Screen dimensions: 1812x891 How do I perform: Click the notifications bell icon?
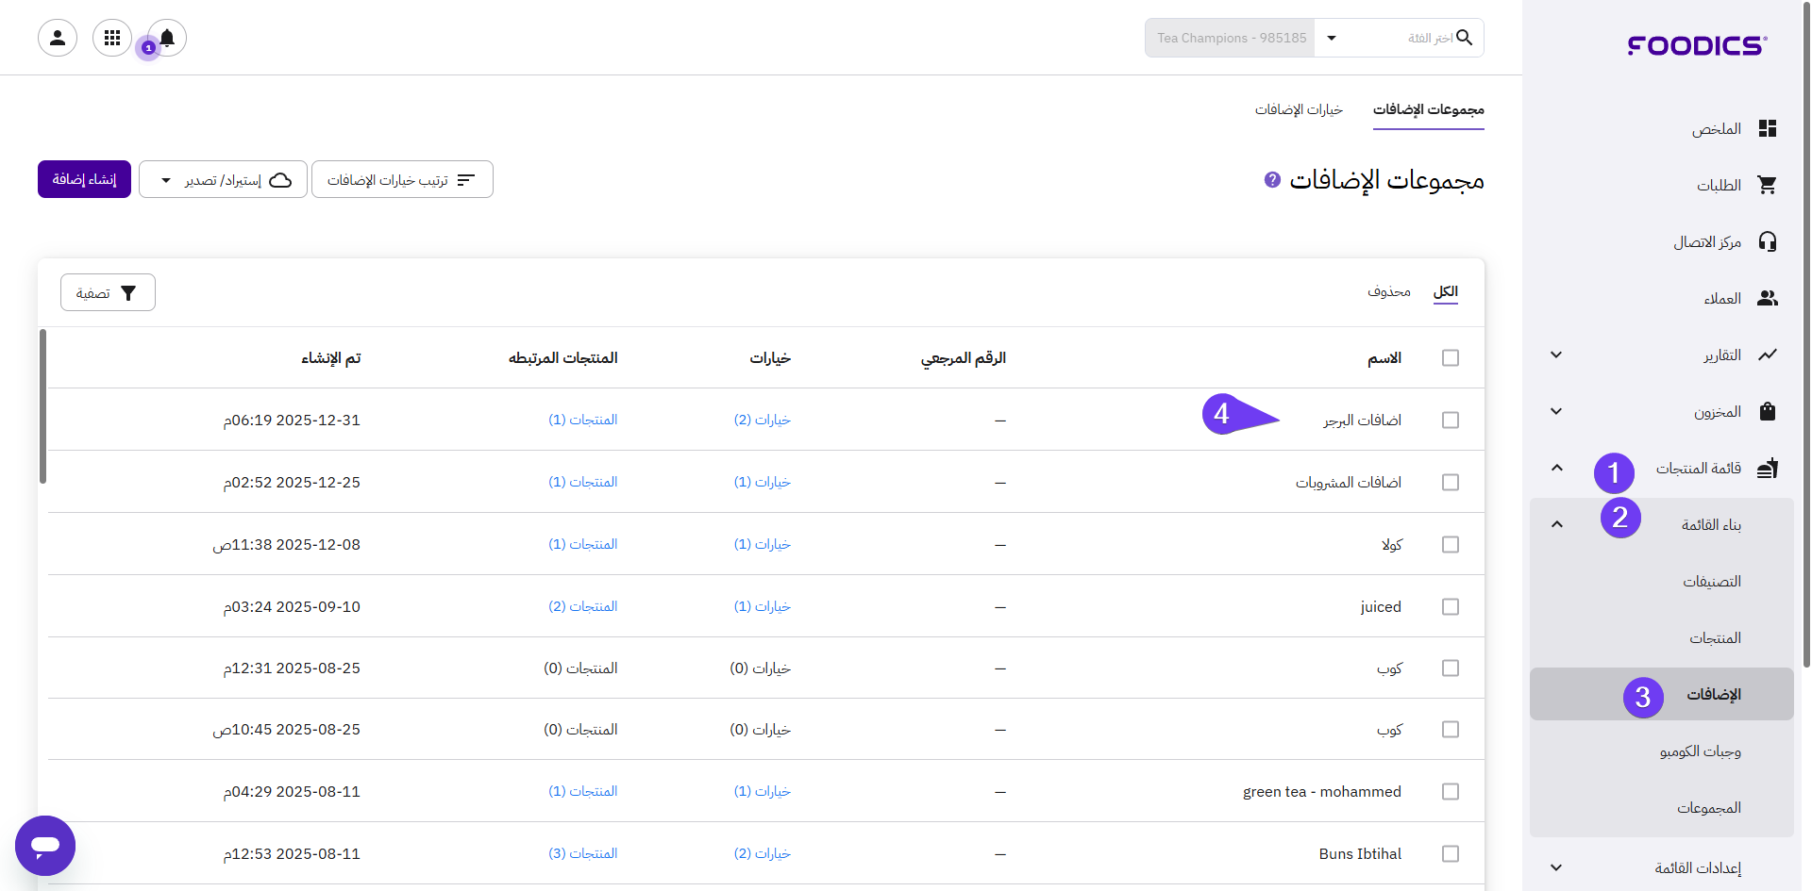[x=167, y=38]
